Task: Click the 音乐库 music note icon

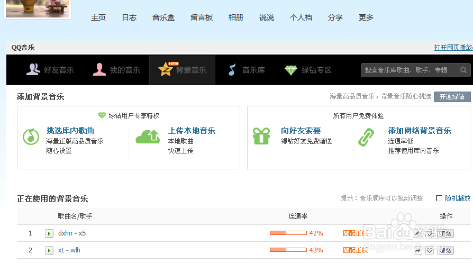Action: (x=232, y=70)
